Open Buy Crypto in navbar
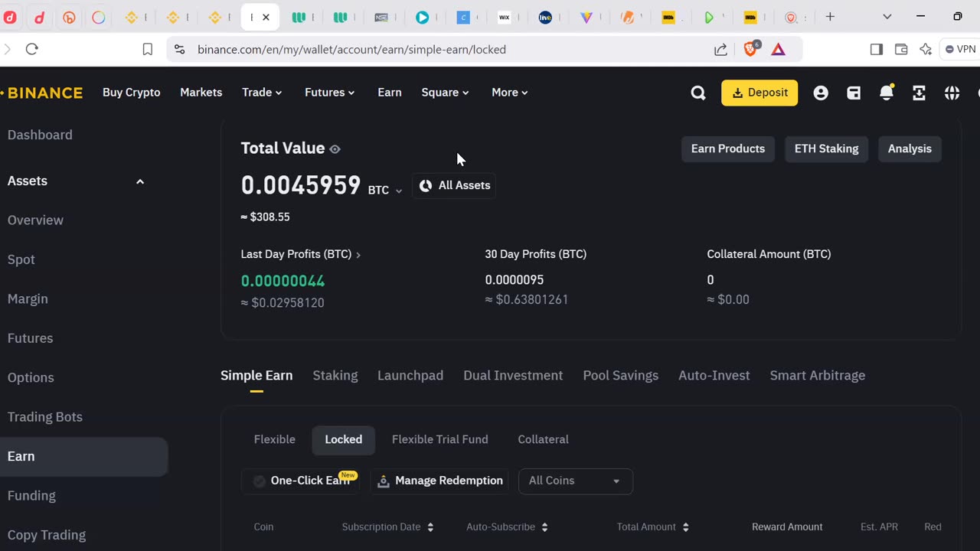Image resolution: width=980 pixels, height=551 pixels. 132,93
